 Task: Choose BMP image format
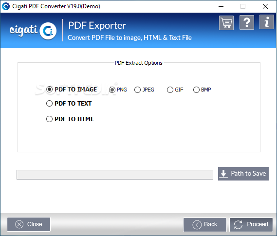click(x=202, y=90)
